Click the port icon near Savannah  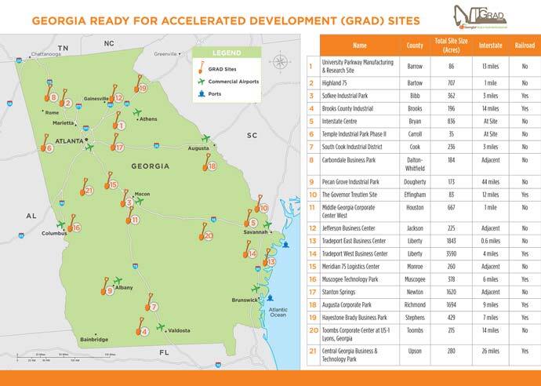(285, 245)
